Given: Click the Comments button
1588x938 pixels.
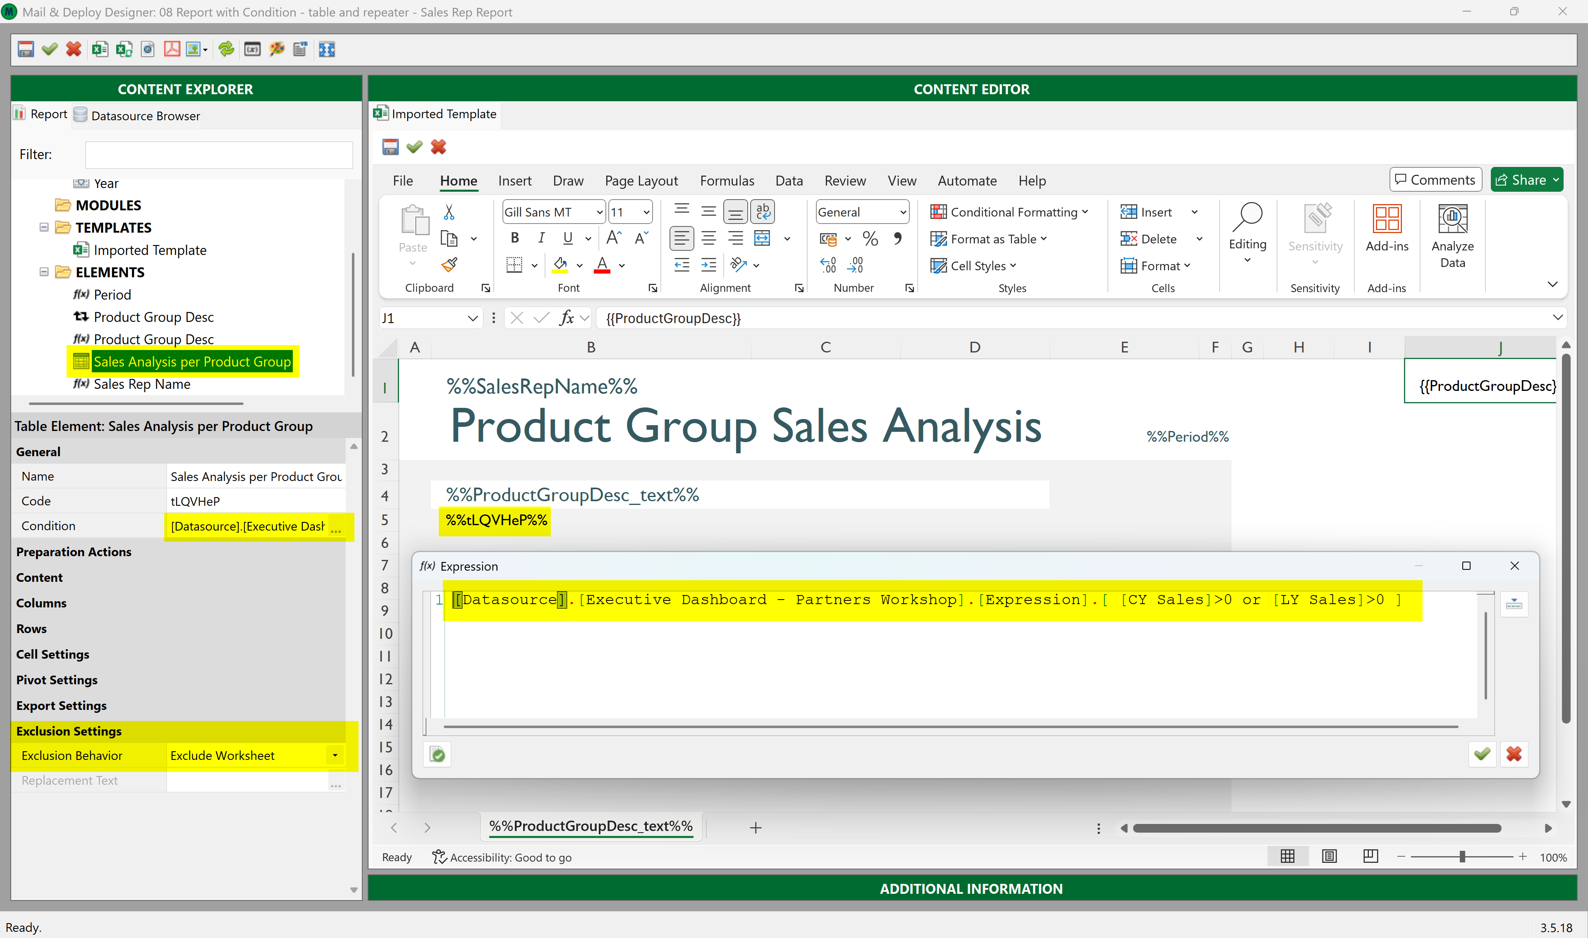Looking at the screenshot, I should pos(1435,179).
